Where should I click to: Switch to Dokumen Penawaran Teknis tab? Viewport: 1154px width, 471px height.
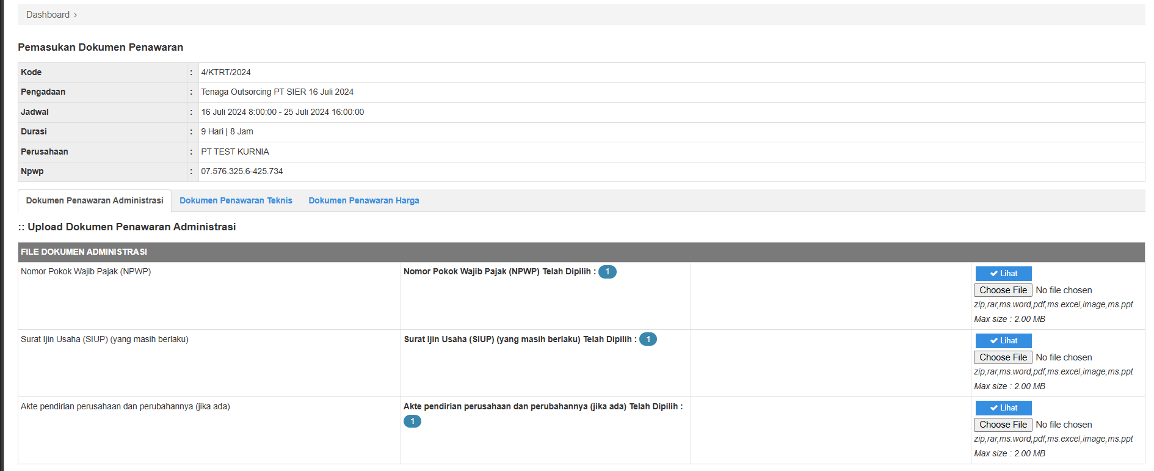point(236,200)
